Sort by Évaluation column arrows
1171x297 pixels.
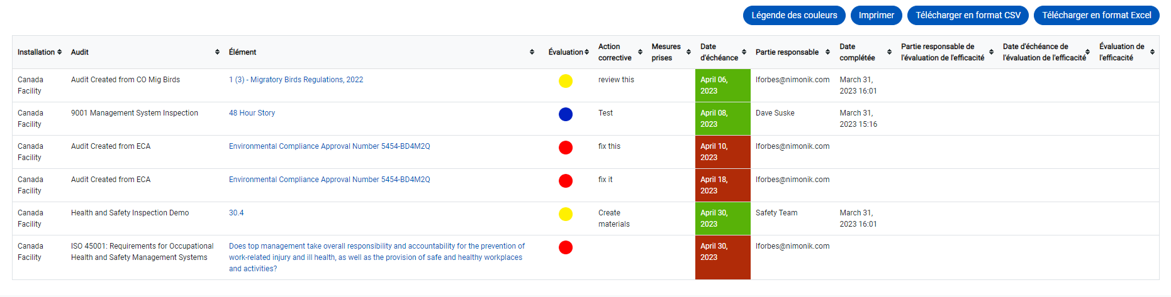pyautogui.click(x=586, y=52)
